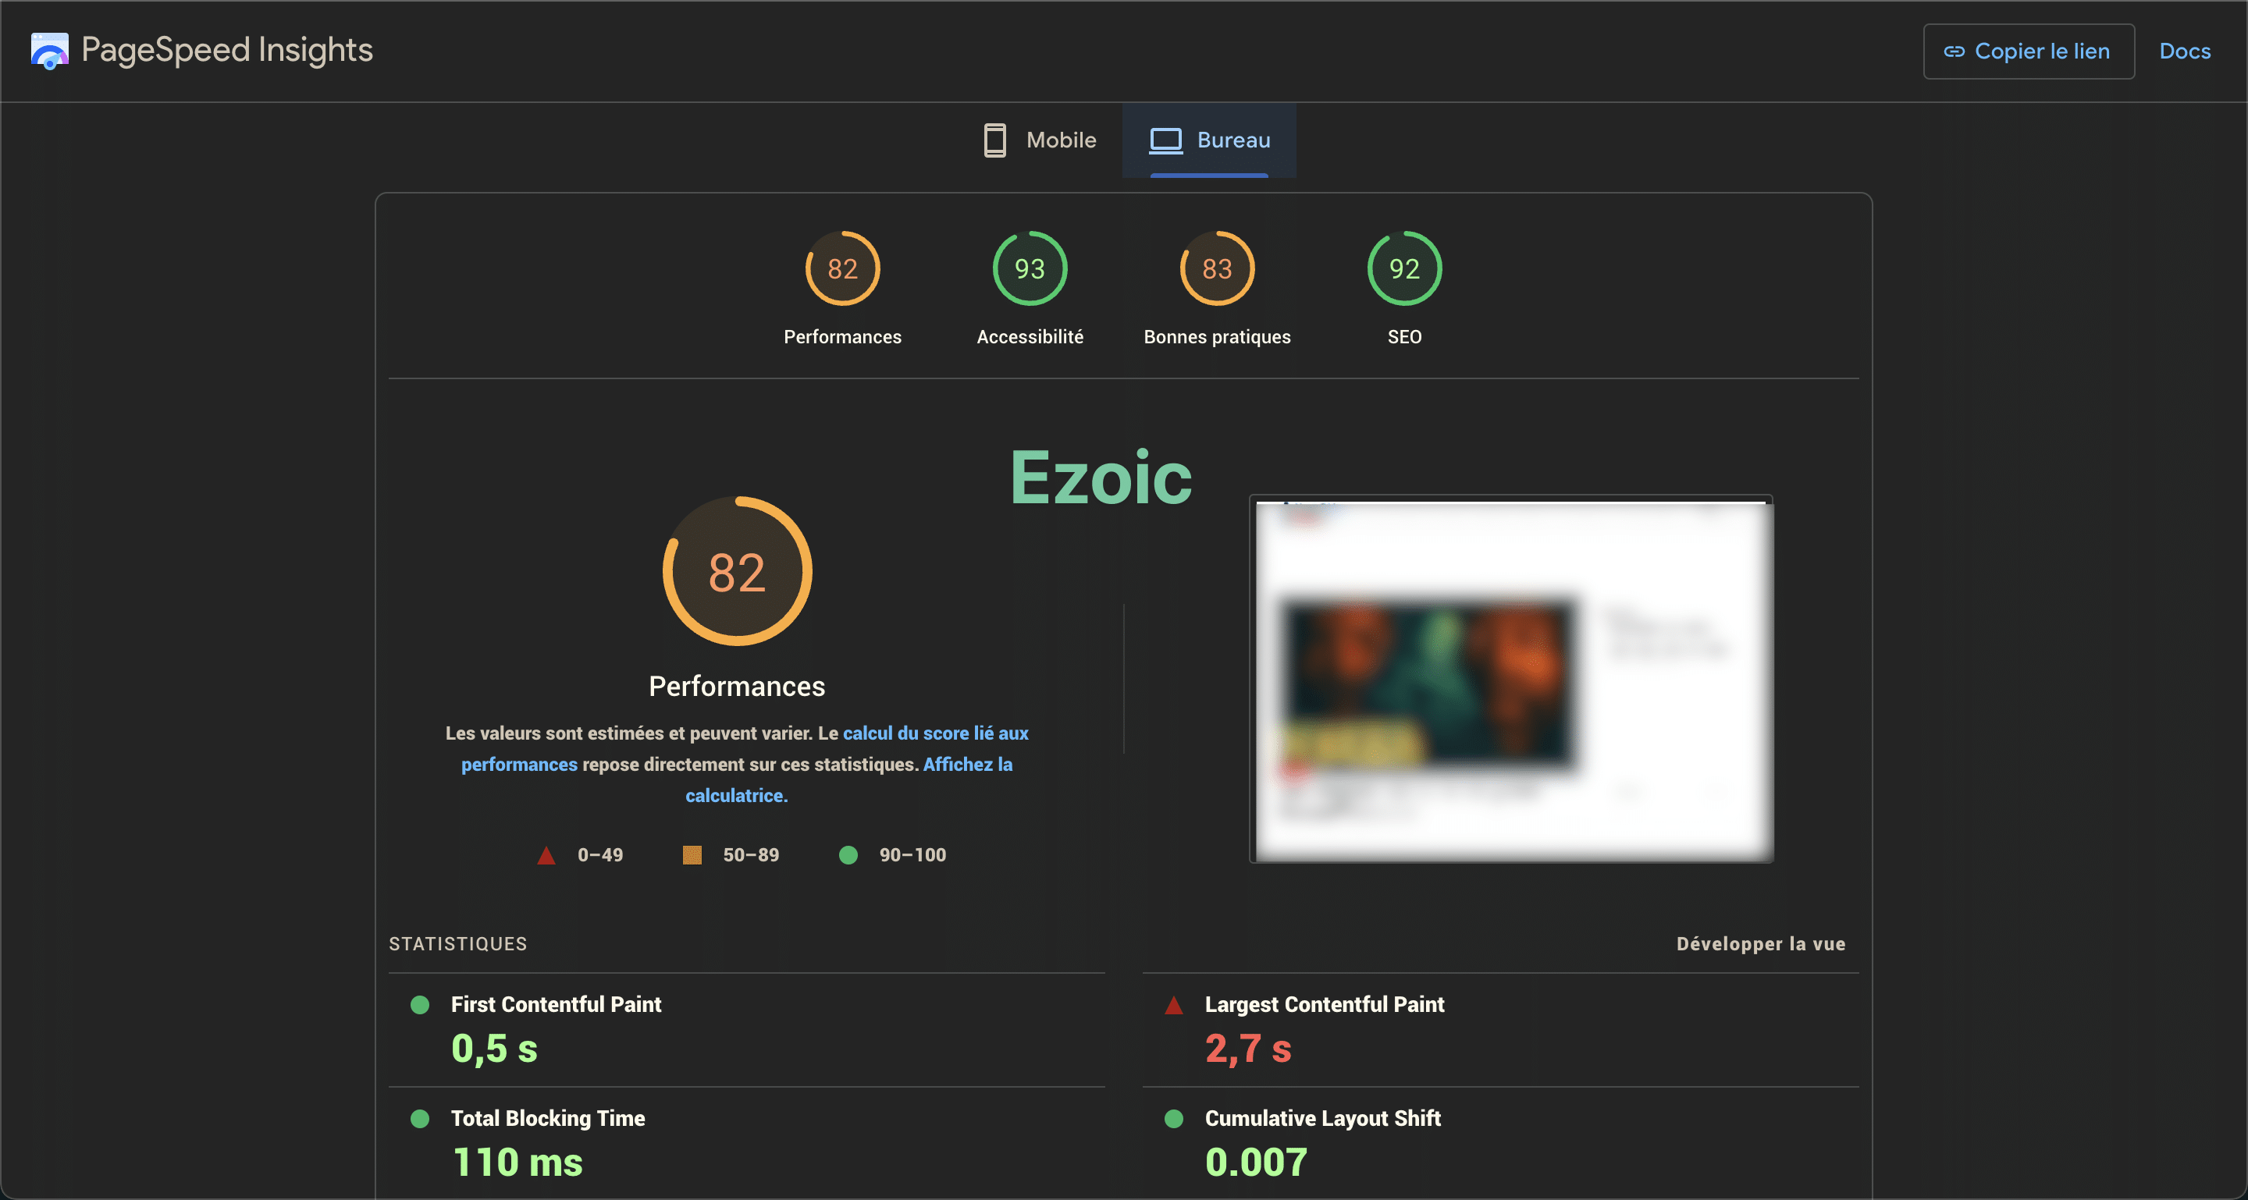
Task: Click the First Contentful Paint green dot icon
Action: [421, 1003]
